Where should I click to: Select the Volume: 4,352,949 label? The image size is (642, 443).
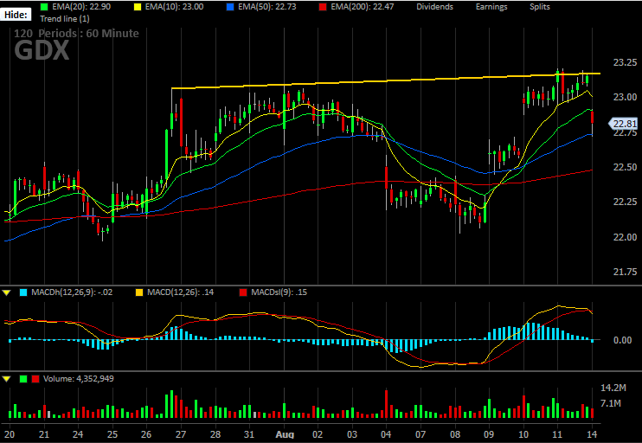coord(79,379)
